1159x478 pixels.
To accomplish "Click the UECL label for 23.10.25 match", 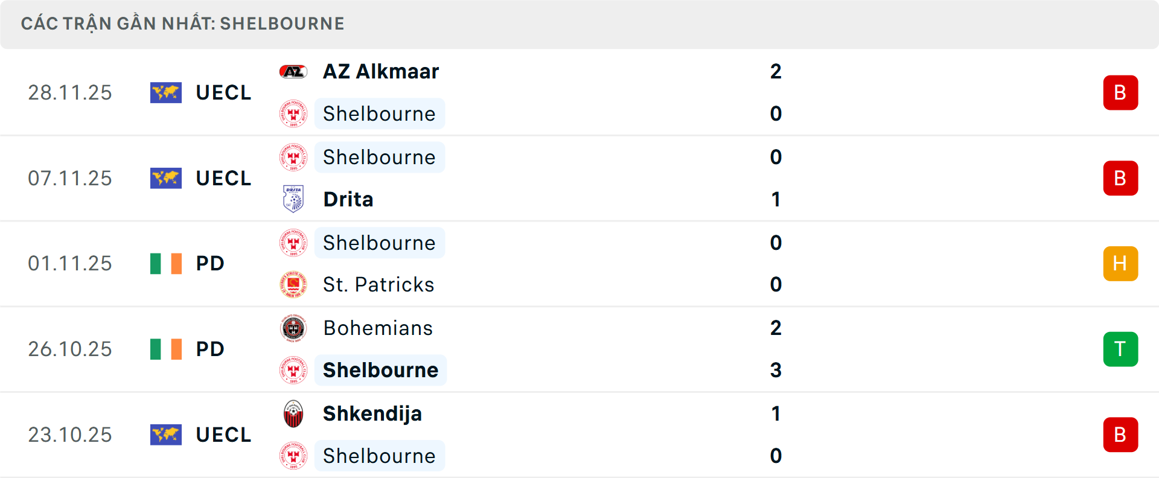I will [x=223, y=435].
